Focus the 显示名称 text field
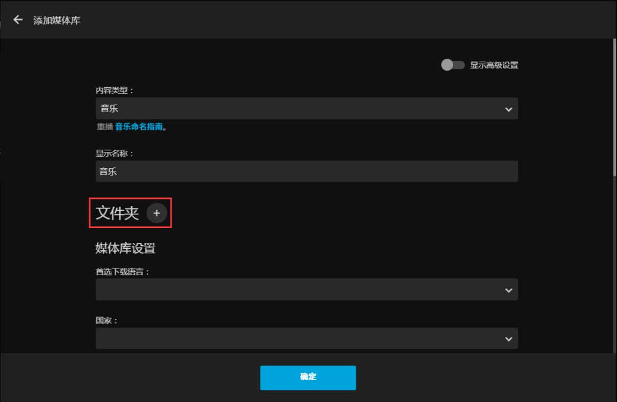Screen dimensions: 617x402 coord(306,171)
